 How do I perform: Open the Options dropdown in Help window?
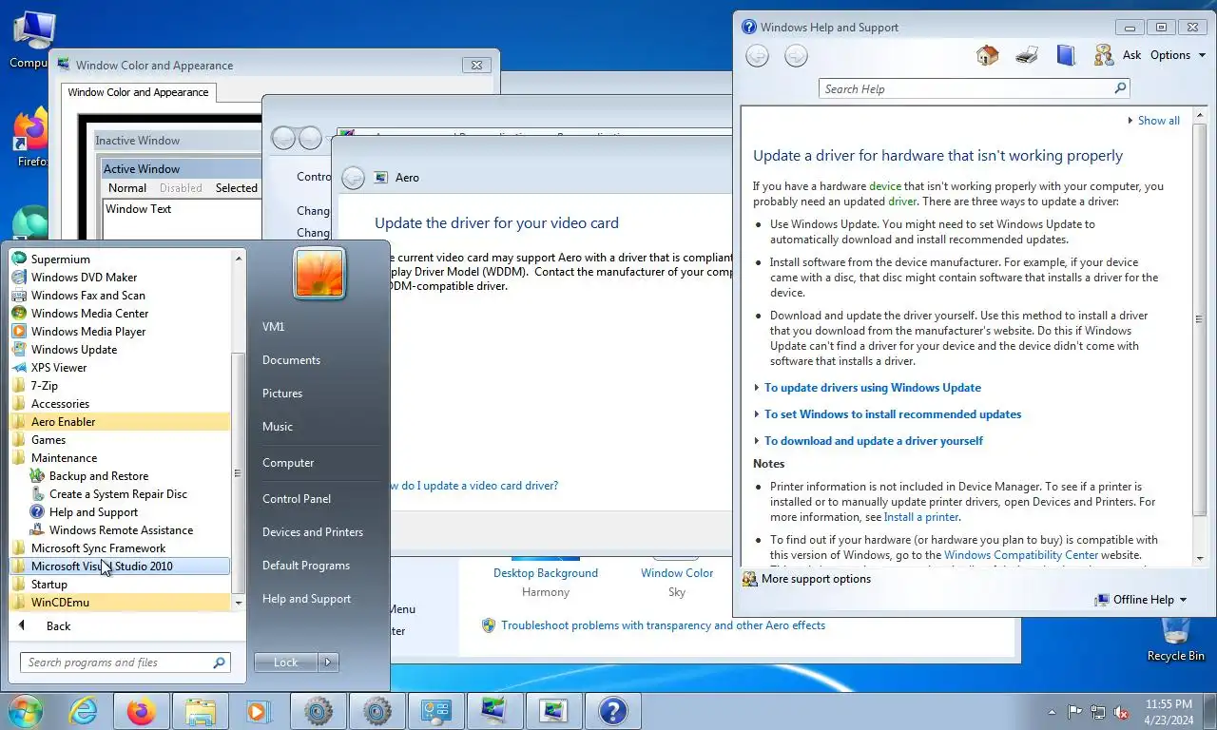pyautogui.click(x=1178, y=55)
